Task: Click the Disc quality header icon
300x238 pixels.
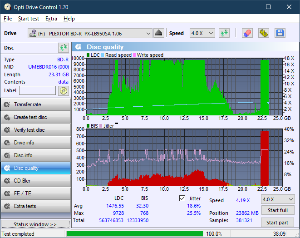Action: [x=79, y=47]
